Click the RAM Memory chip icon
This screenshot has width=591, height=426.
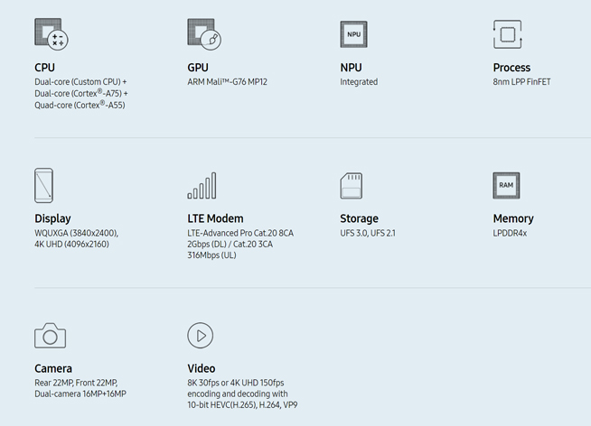[506, 185]
